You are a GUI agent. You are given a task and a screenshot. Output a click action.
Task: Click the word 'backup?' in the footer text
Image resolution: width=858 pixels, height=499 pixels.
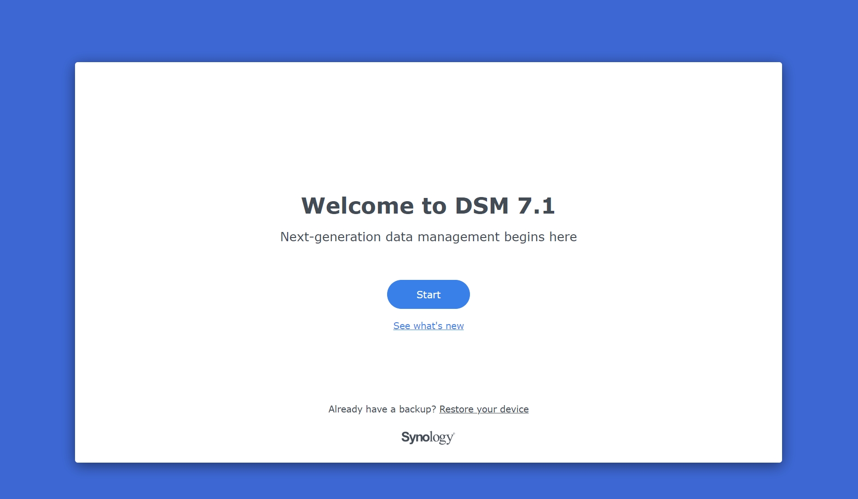(x=417, y=409)
